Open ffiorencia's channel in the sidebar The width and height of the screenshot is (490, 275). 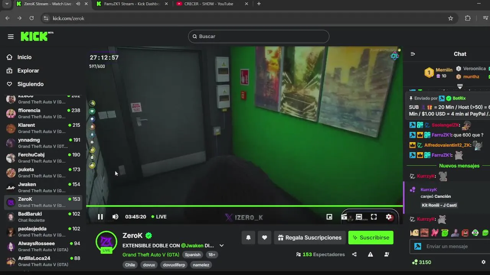pyautogui.click(x=43, y=113)
